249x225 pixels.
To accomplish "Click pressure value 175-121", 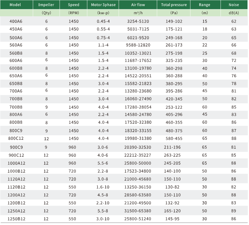I will [174, 29].
